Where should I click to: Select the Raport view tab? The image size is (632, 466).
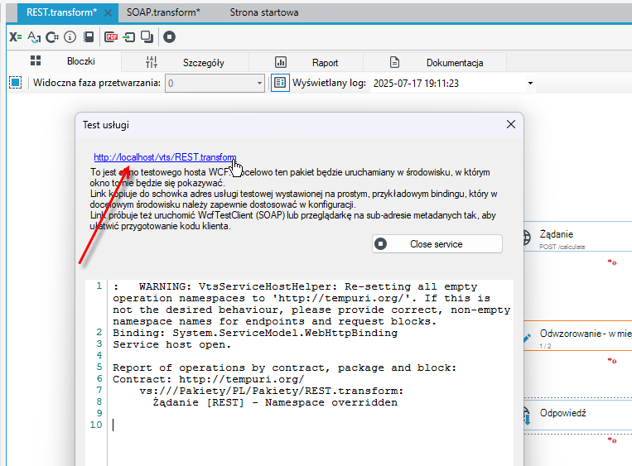pos(306,62)
